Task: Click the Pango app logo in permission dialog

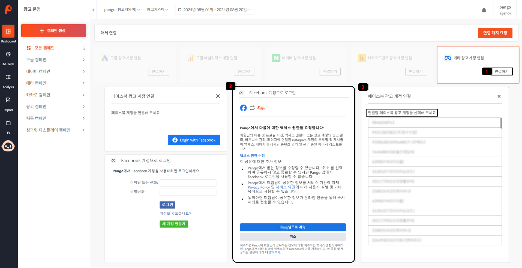Action: tap(261, 108)
